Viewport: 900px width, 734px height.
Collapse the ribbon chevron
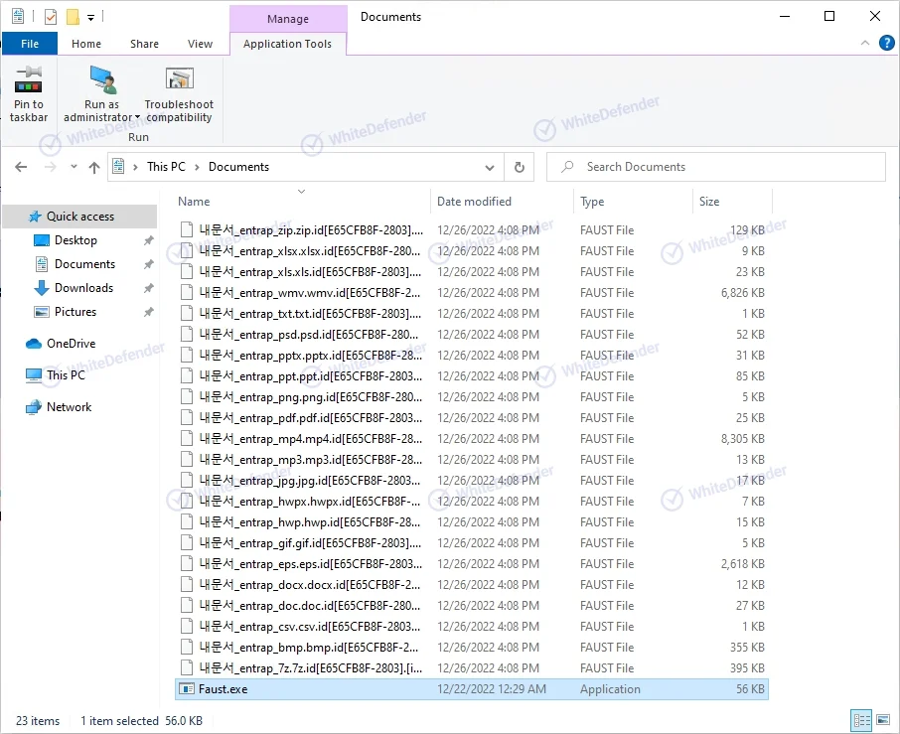(864, 44)
